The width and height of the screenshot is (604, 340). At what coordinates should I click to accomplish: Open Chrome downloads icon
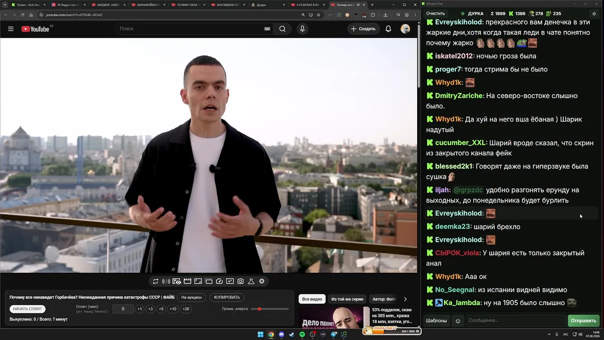point(385,15)
